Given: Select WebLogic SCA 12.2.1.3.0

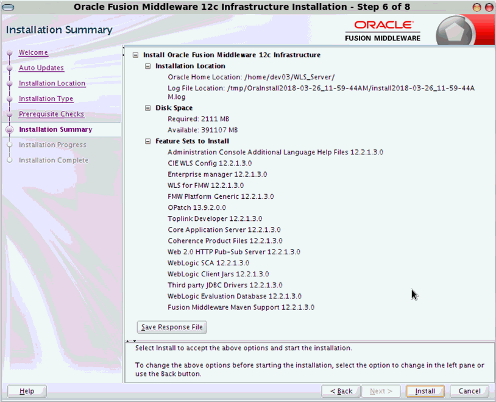Looking at the screenshot, I should coord(208,264).
